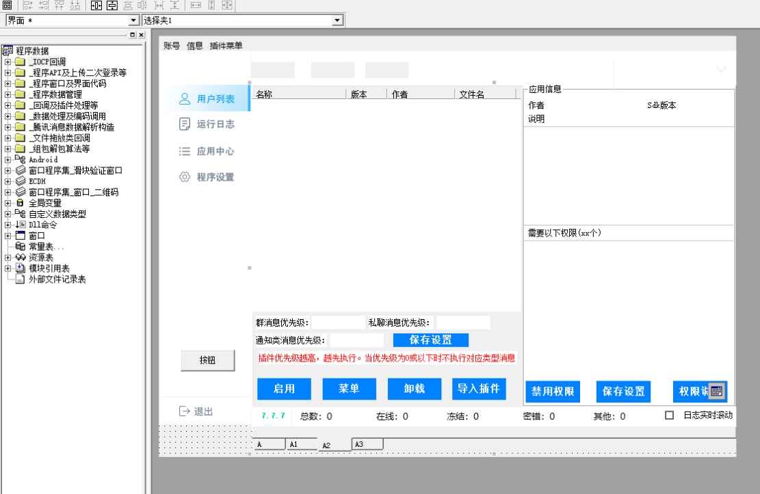Viewport: 760px width, 494px height.
Task: Click the vertical center alignment toolbar icon
Action: tap(111, 5)
